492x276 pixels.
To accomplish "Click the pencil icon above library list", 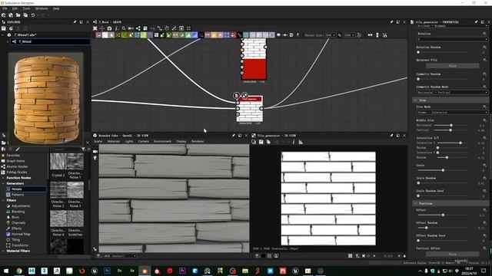I will pos(18,149).
